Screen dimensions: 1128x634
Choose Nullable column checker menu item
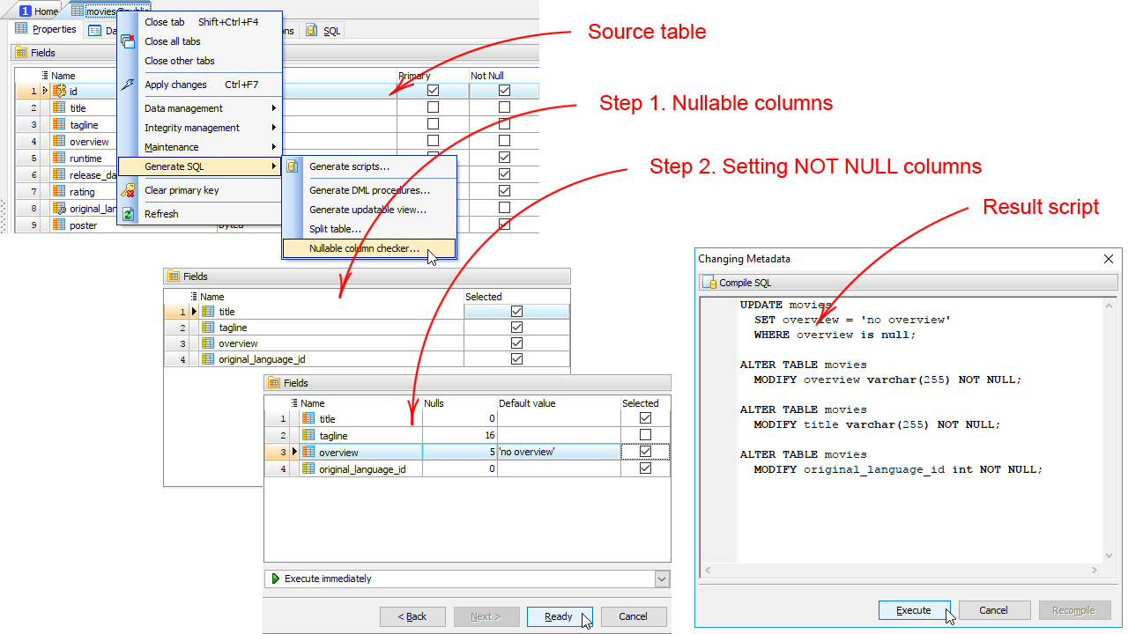(x=364, y=248)
